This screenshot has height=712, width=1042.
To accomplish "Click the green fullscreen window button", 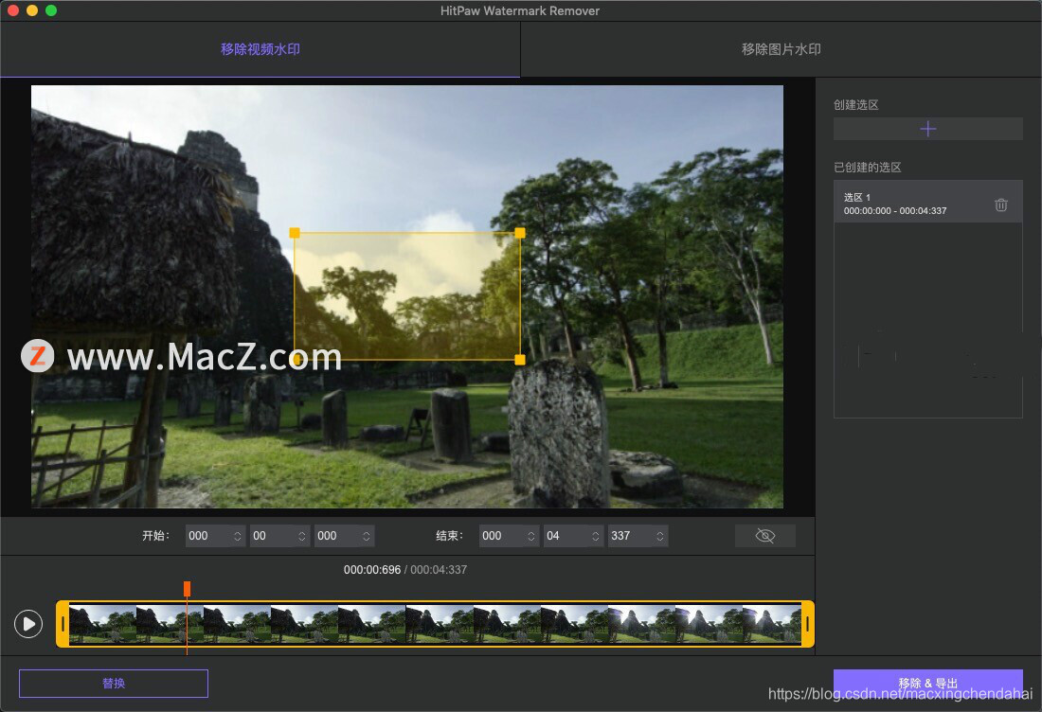I will [x=51, y=10].
